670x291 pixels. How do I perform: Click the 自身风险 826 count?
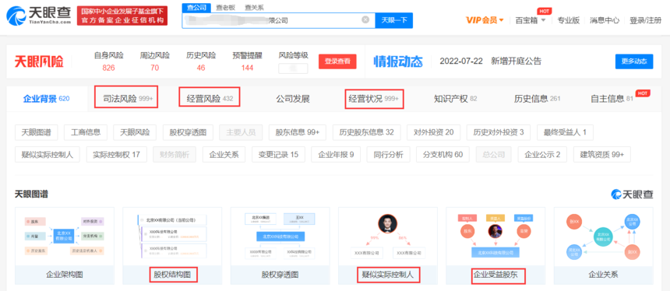[x=108, y=68]
